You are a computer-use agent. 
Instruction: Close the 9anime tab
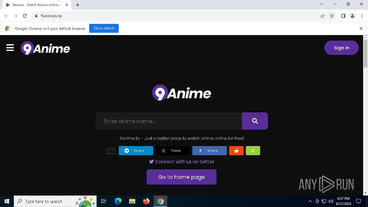click(x=67, y=5)
